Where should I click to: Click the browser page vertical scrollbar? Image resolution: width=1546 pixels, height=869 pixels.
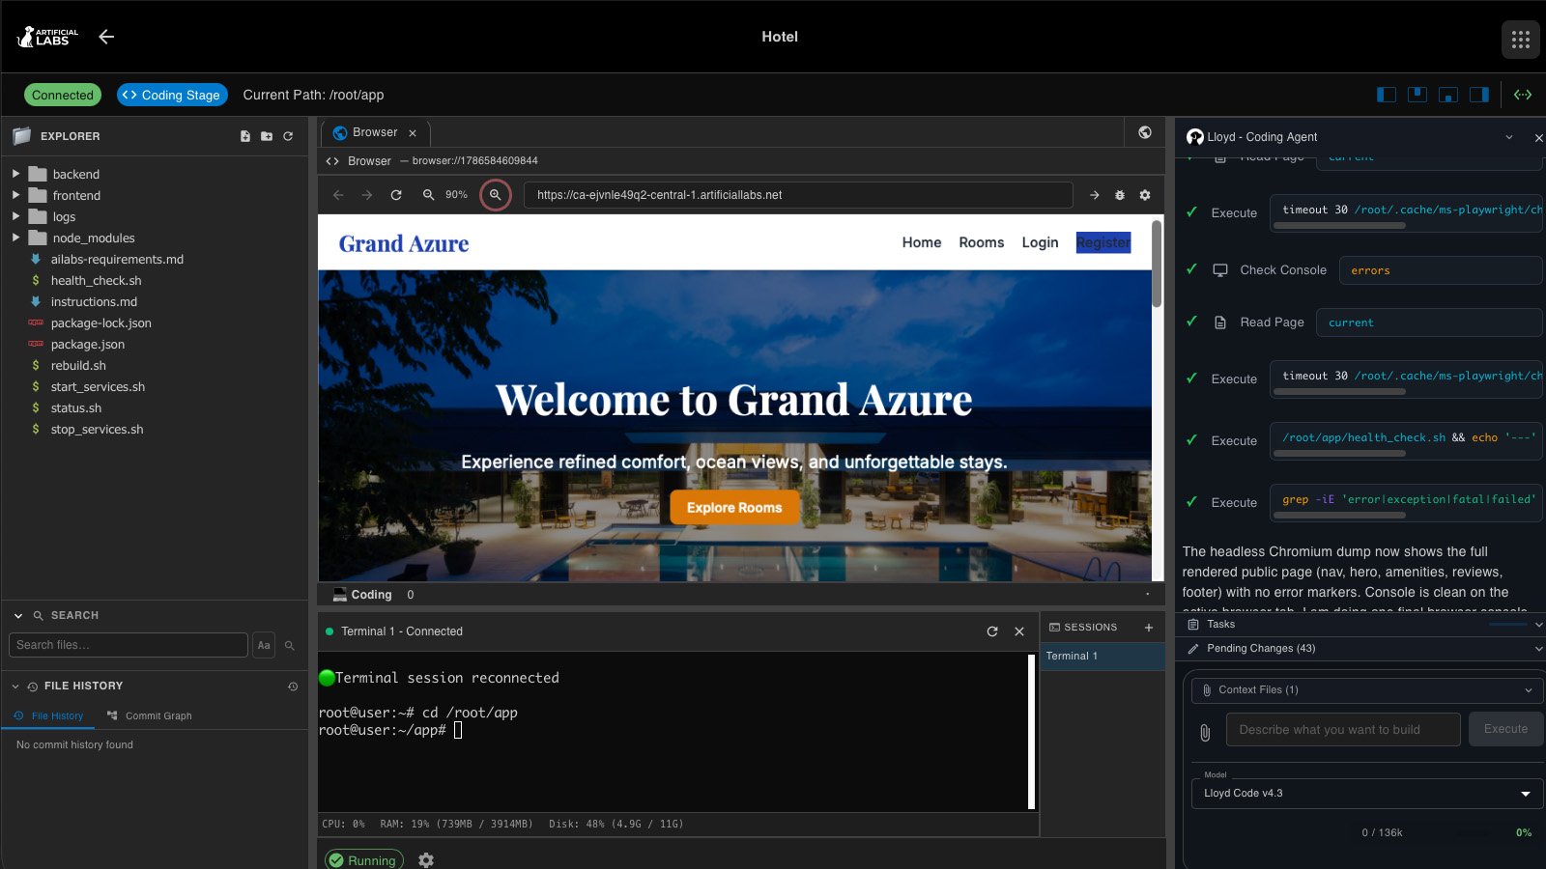[1157, 265]
